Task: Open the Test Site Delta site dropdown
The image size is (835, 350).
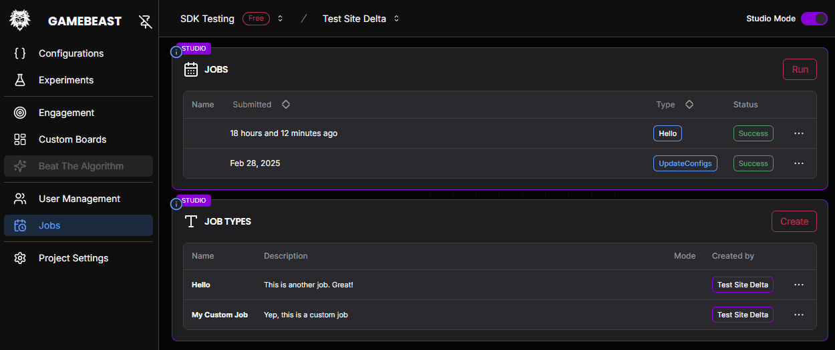Action: (x=361, y=19)
